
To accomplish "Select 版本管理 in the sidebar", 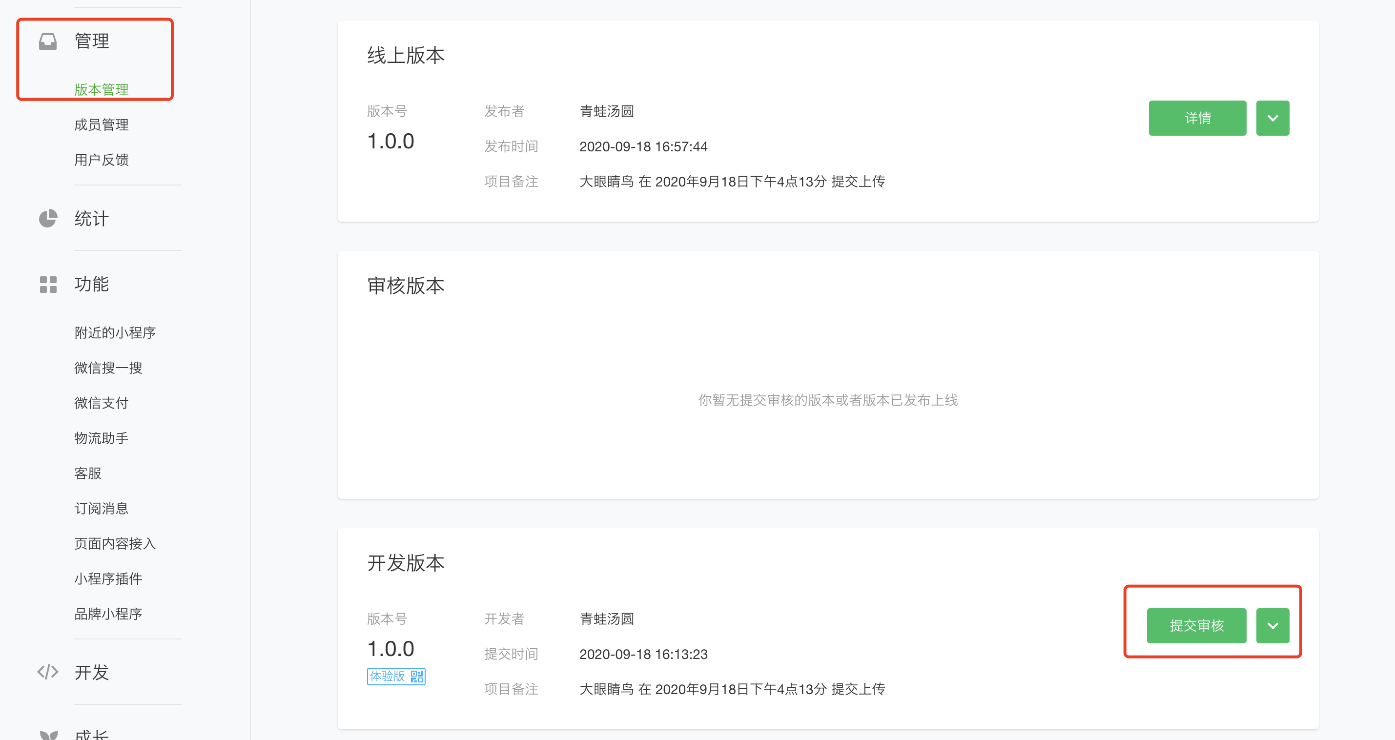I will pyautogui.click(x=101, y=89).
